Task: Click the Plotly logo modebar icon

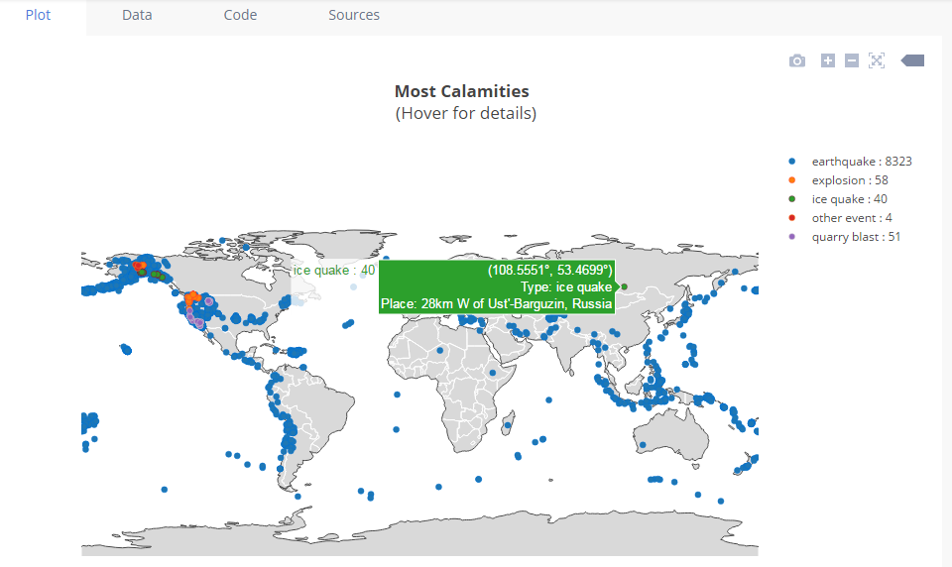Action: [x=912, y=60]
